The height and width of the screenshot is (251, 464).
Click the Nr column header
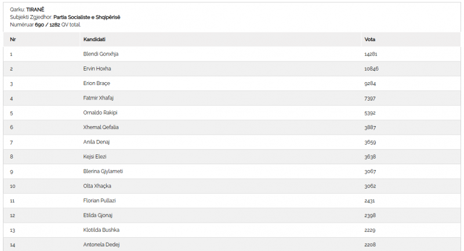(x=13, y=39)
